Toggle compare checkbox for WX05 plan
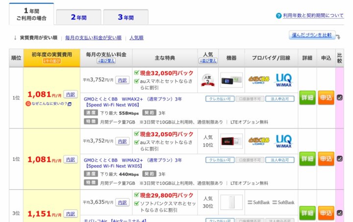The width and height of the screenshot is (353, 222). point(339,159)
